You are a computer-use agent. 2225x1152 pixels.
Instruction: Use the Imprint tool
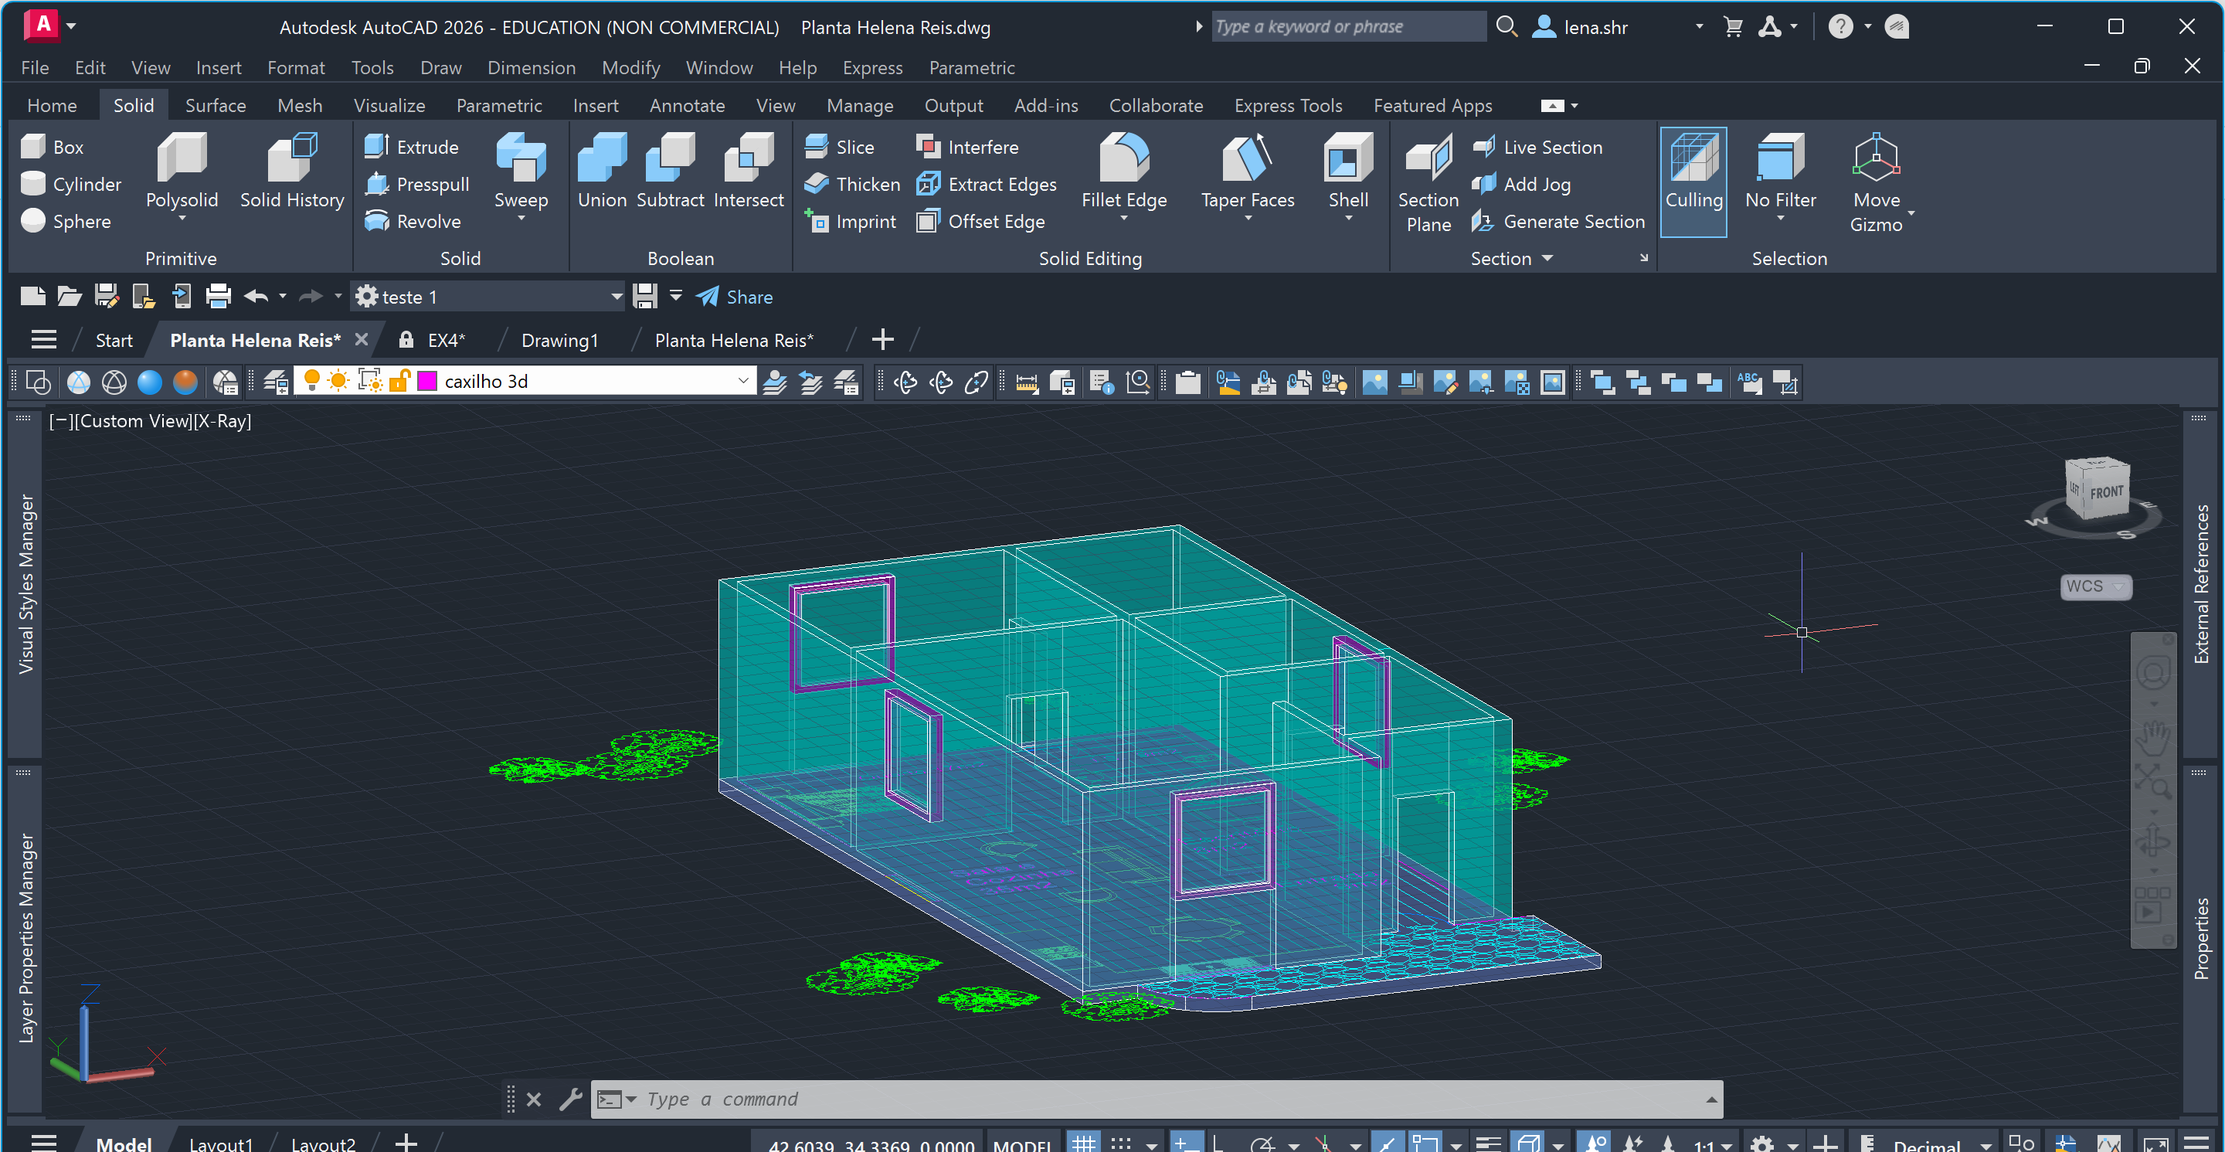(x=850, y=221)
